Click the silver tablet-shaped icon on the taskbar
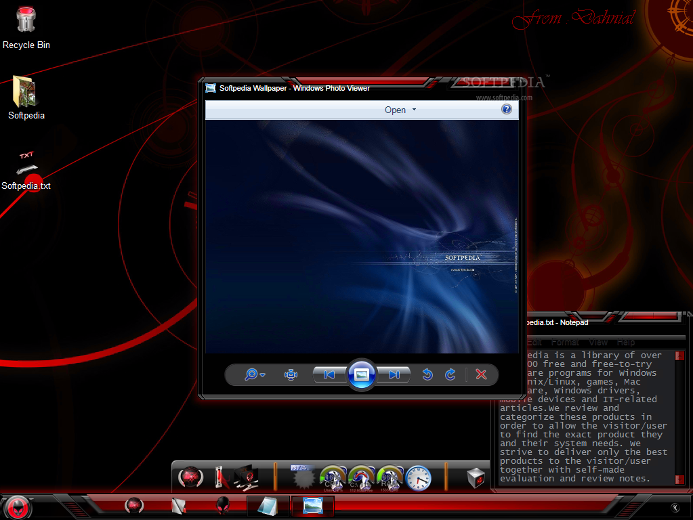693x520 pixels. 179,506
